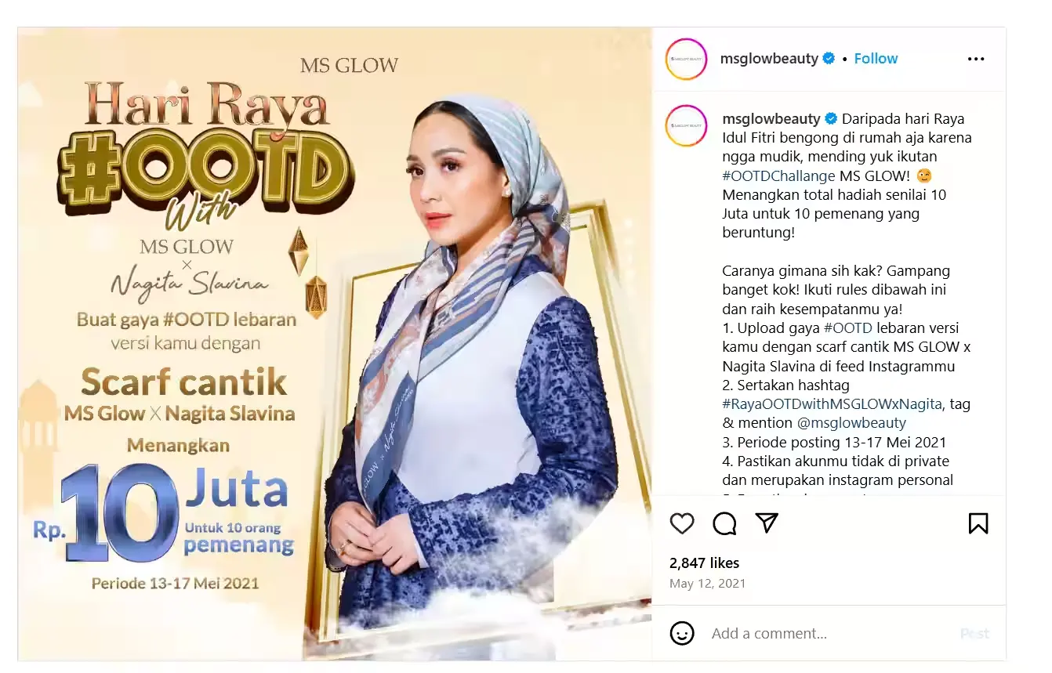Click the Hari Raya OOTD post image
This screenshot has width=1052, height=673.
click(335, 343)
